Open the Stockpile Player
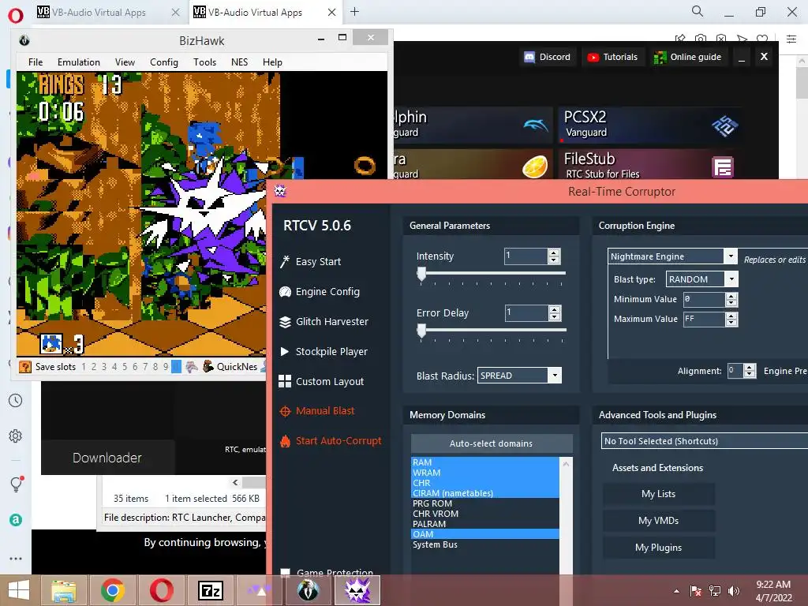The image size is (808, 606). pyautogui.click(x=323, y=351)
